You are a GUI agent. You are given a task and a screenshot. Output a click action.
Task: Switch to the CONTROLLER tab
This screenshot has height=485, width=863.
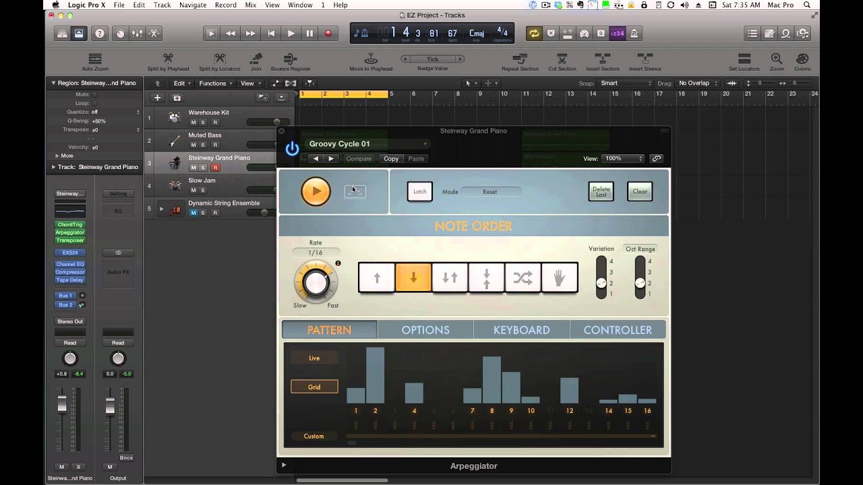click(x=618, y=330)
